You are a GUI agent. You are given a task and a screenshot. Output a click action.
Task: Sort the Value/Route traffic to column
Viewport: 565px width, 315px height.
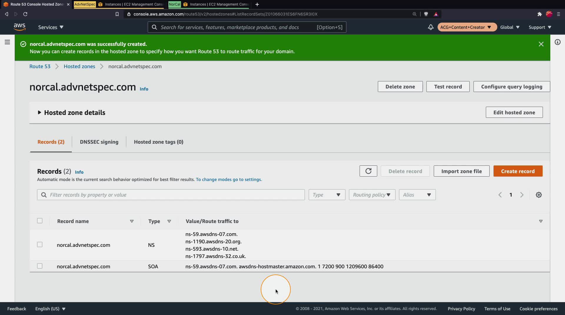(541, 221)
